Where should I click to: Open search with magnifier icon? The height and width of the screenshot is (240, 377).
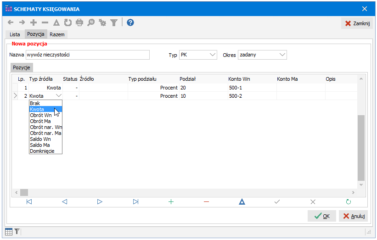(x=91, y=22)
